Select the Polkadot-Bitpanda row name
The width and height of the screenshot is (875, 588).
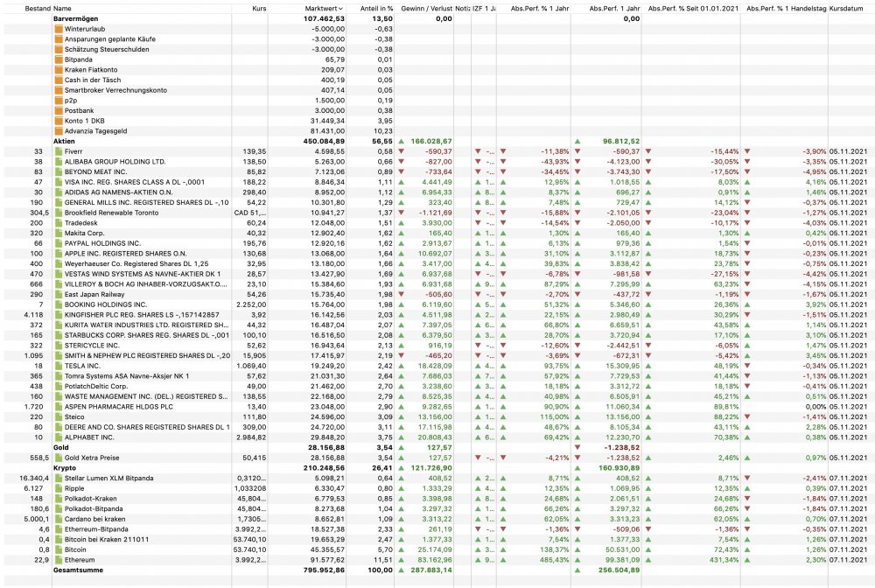tap(94, 508)
